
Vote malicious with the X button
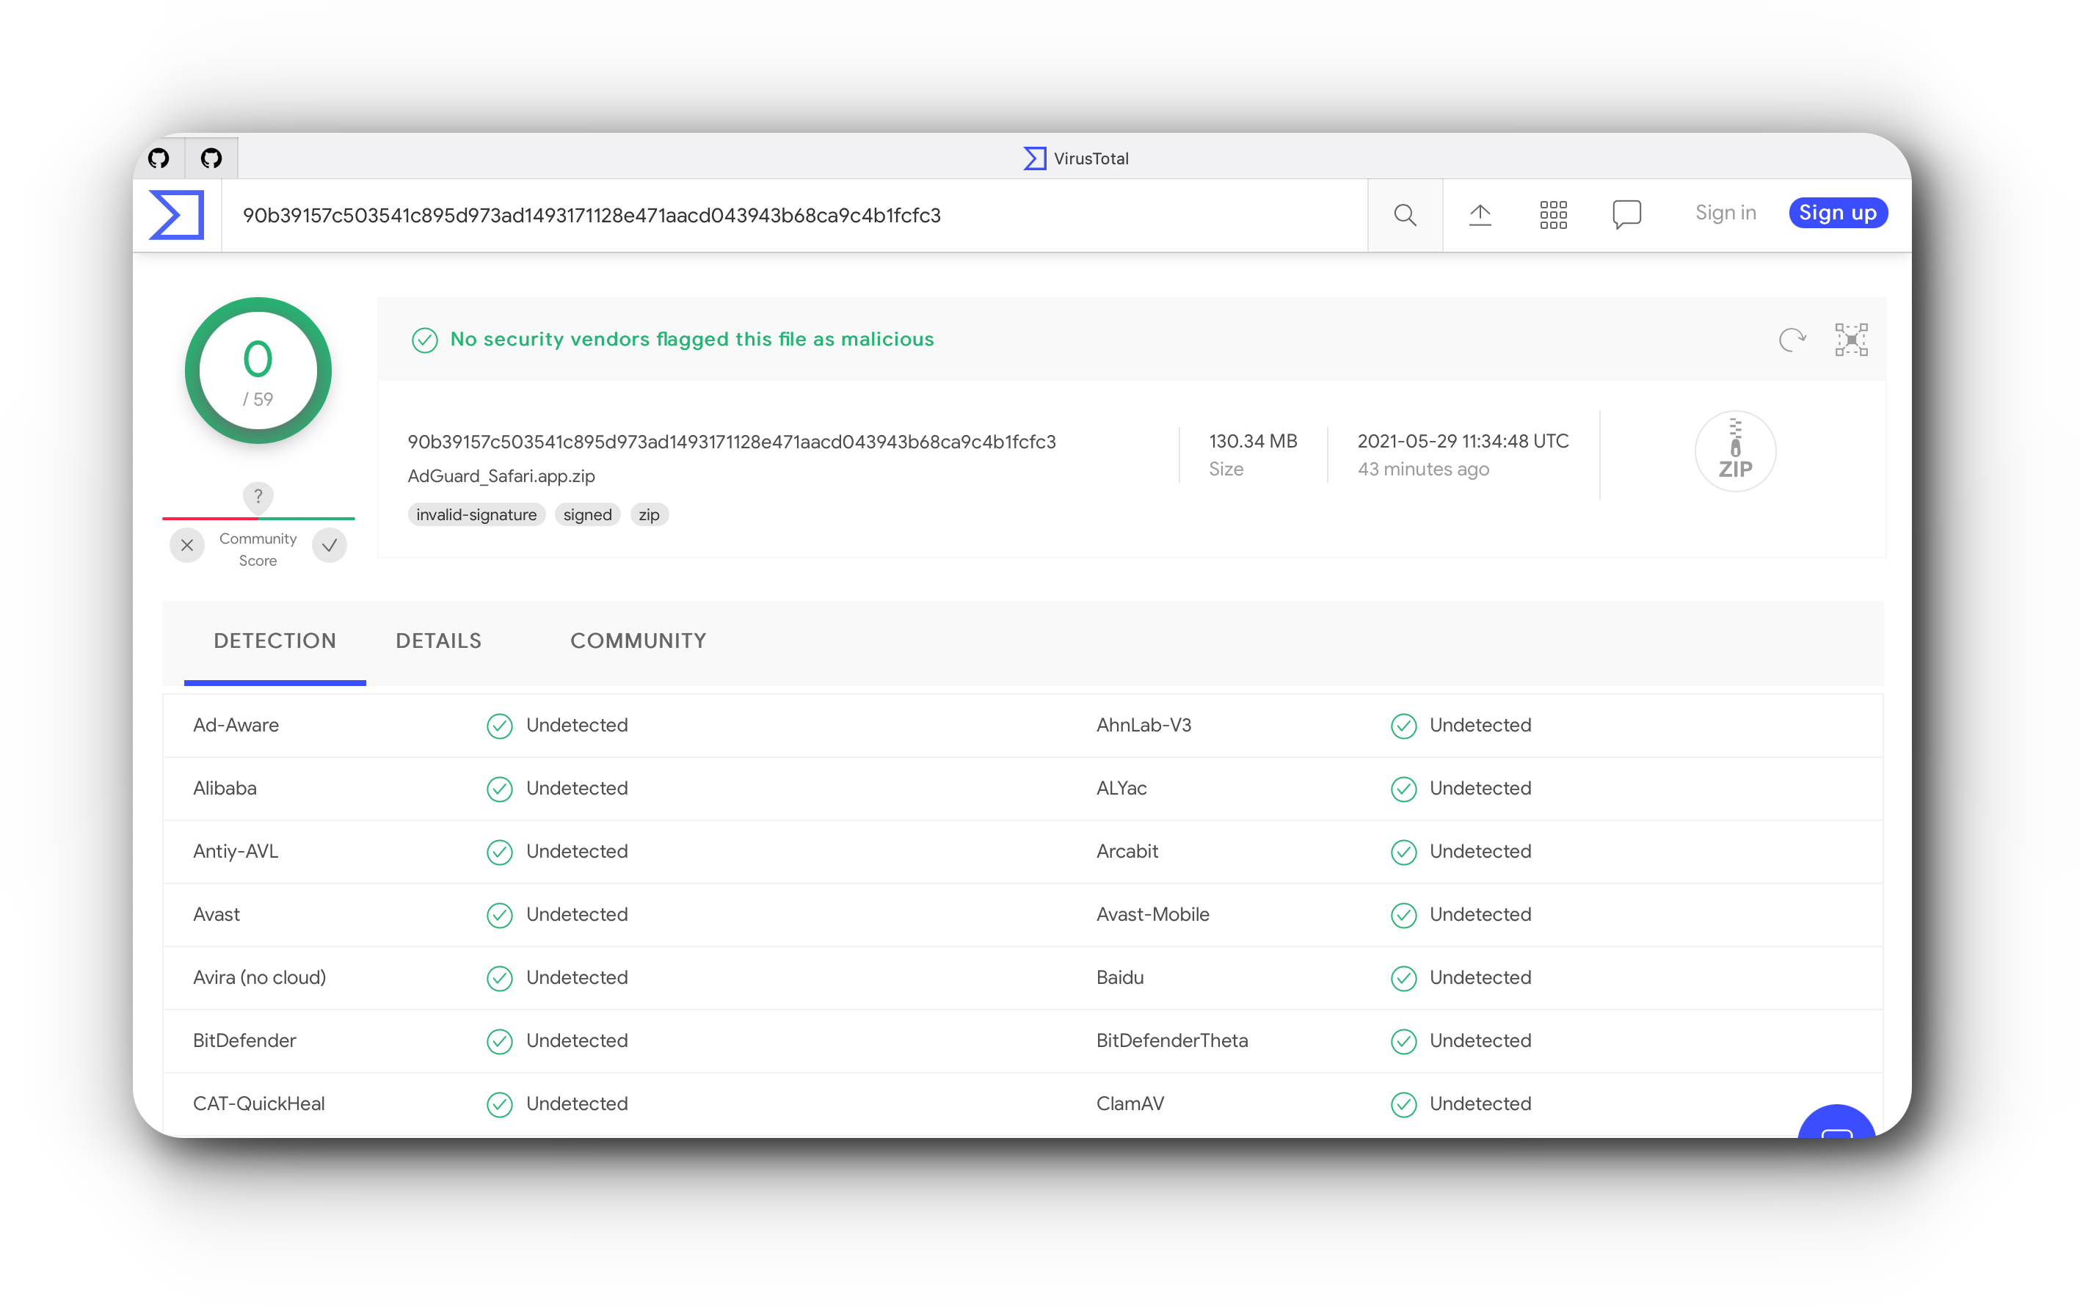[187, 545]
